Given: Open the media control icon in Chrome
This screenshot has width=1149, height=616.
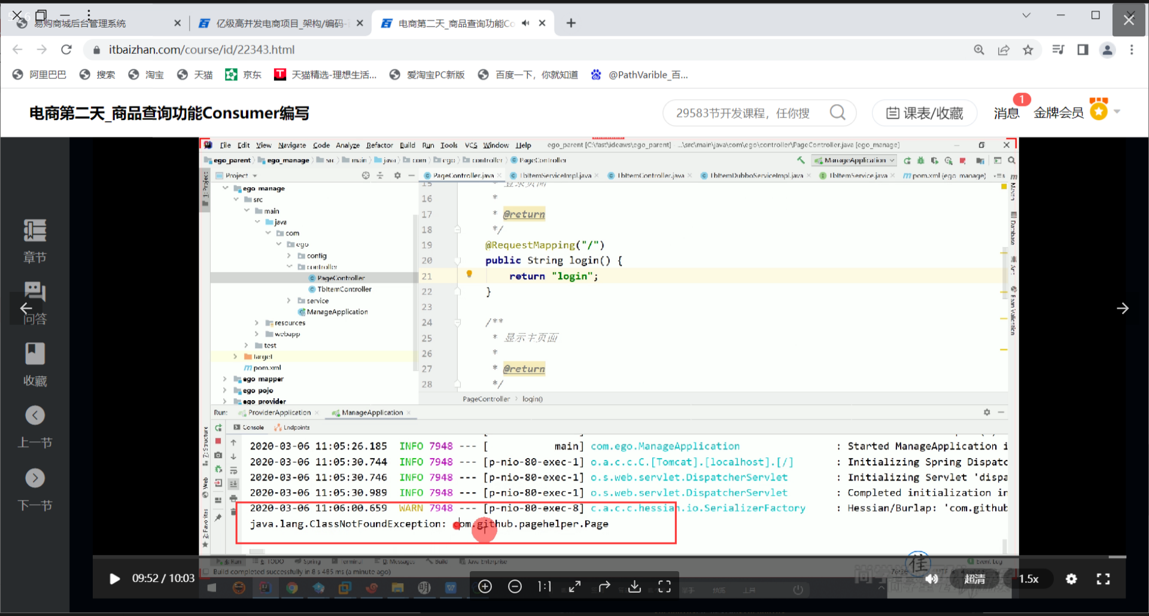Looking at the screenshot, I should click(x=1058, y=50).
